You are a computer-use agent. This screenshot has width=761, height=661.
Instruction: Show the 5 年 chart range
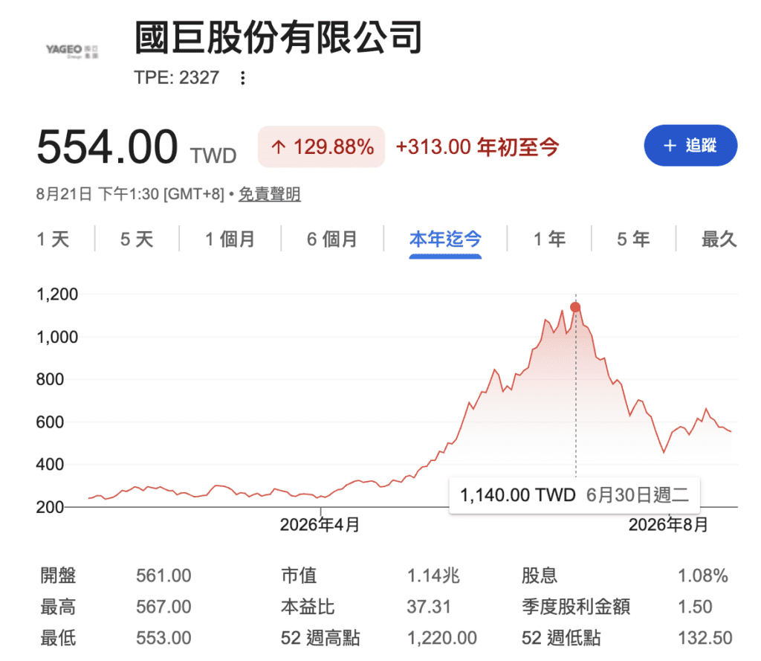(633, 239)
